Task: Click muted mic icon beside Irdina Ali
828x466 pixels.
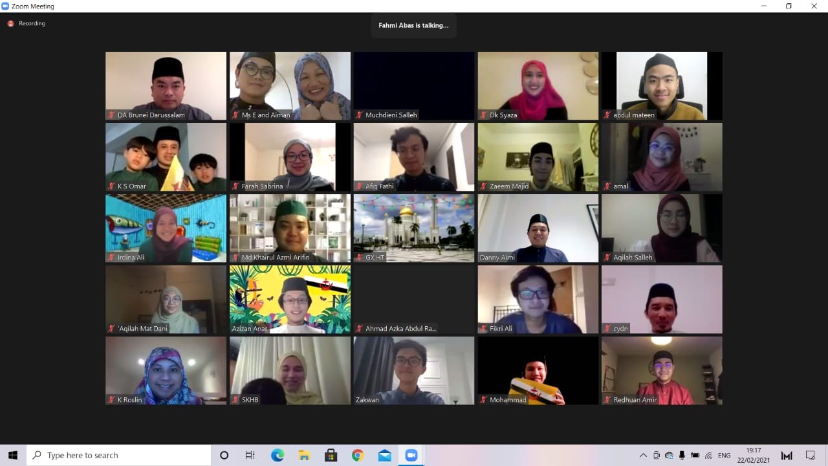Action: [x=111, y=258]
